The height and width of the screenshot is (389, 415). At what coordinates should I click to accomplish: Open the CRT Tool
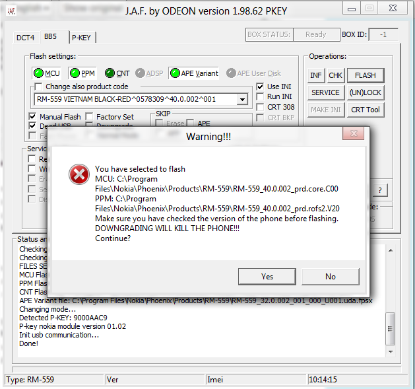coord(366,110)
